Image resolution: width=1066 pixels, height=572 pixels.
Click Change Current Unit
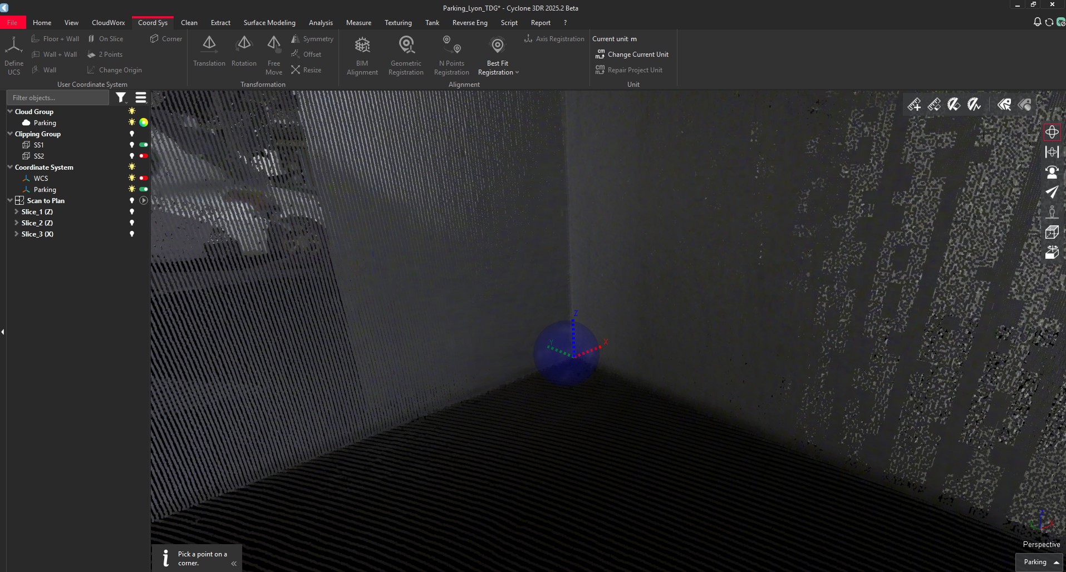[638, 54]
